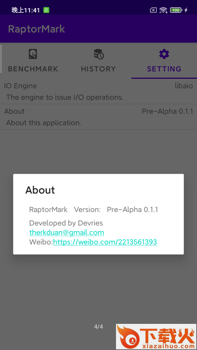Screen dimensions: 197x350
Task: Click the libaio engine value
Action: 184,86
